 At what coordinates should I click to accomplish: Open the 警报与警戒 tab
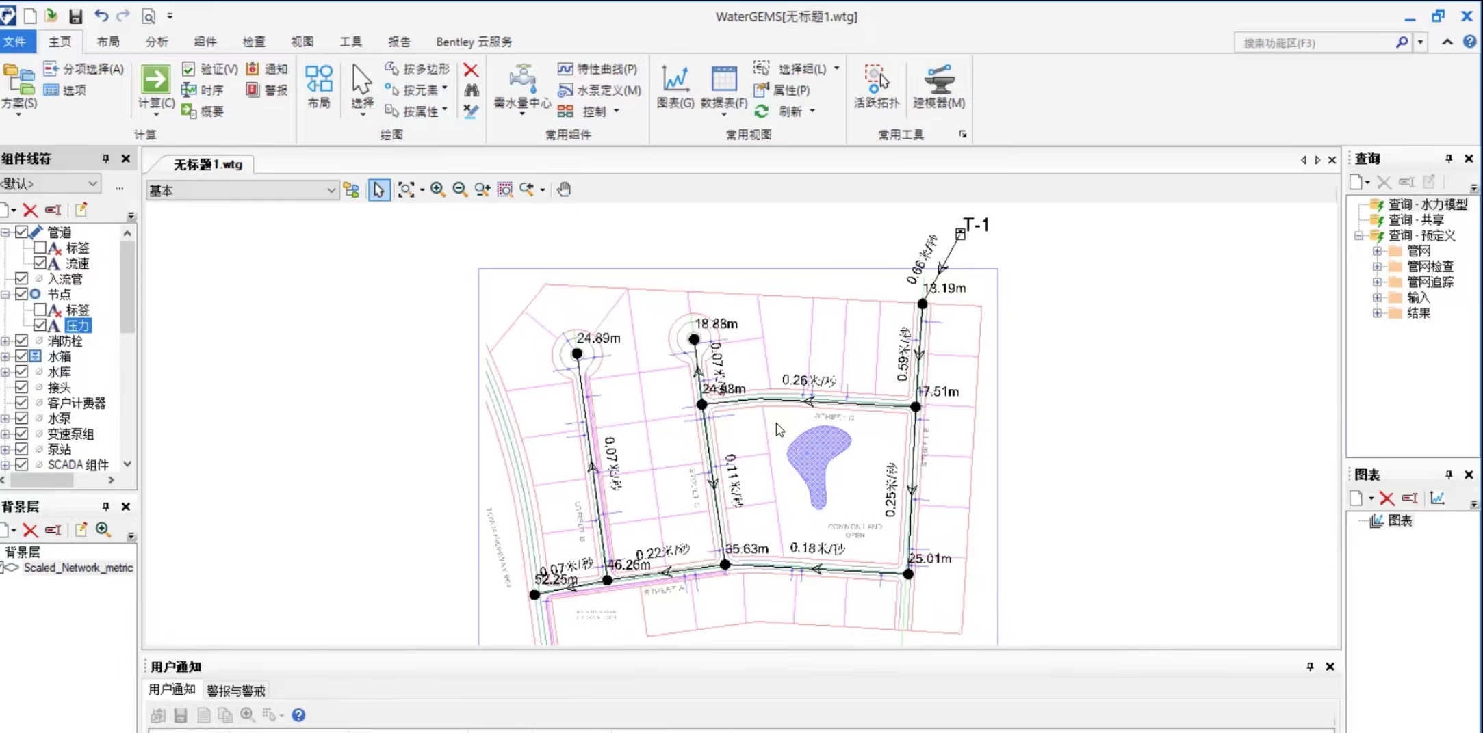tap(236, 691)
